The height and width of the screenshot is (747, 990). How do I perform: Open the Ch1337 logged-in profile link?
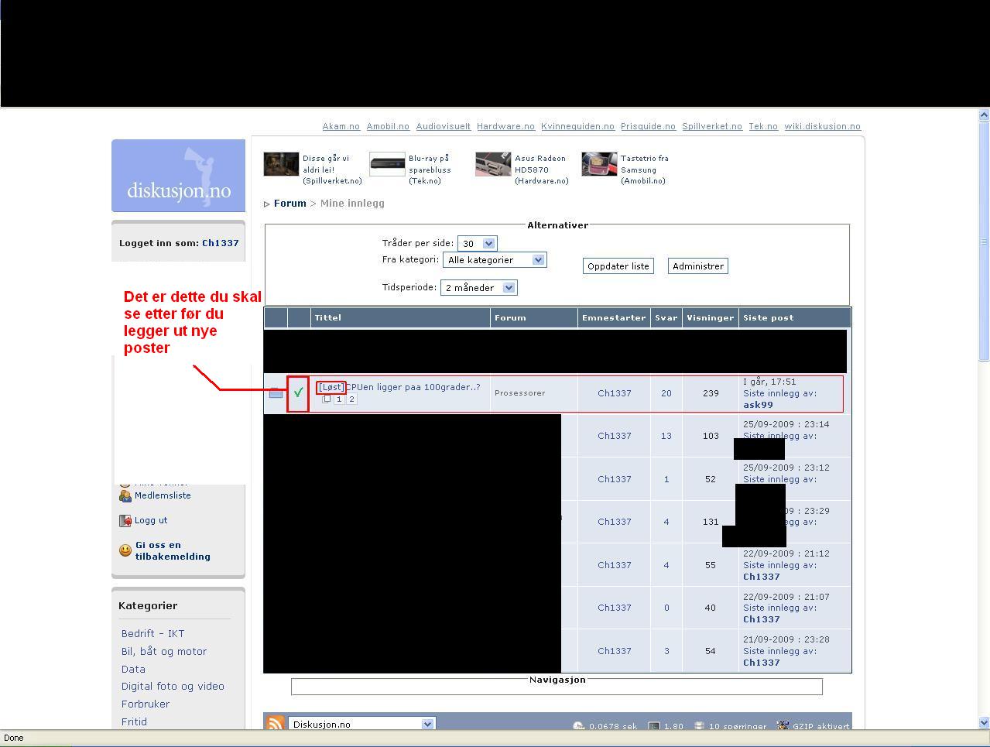221,243
